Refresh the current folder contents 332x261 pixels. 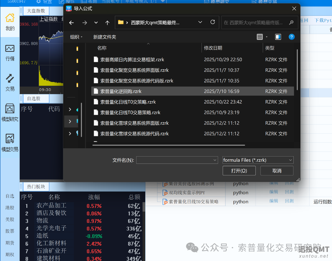pyautogui.click(x=212, y=22)
